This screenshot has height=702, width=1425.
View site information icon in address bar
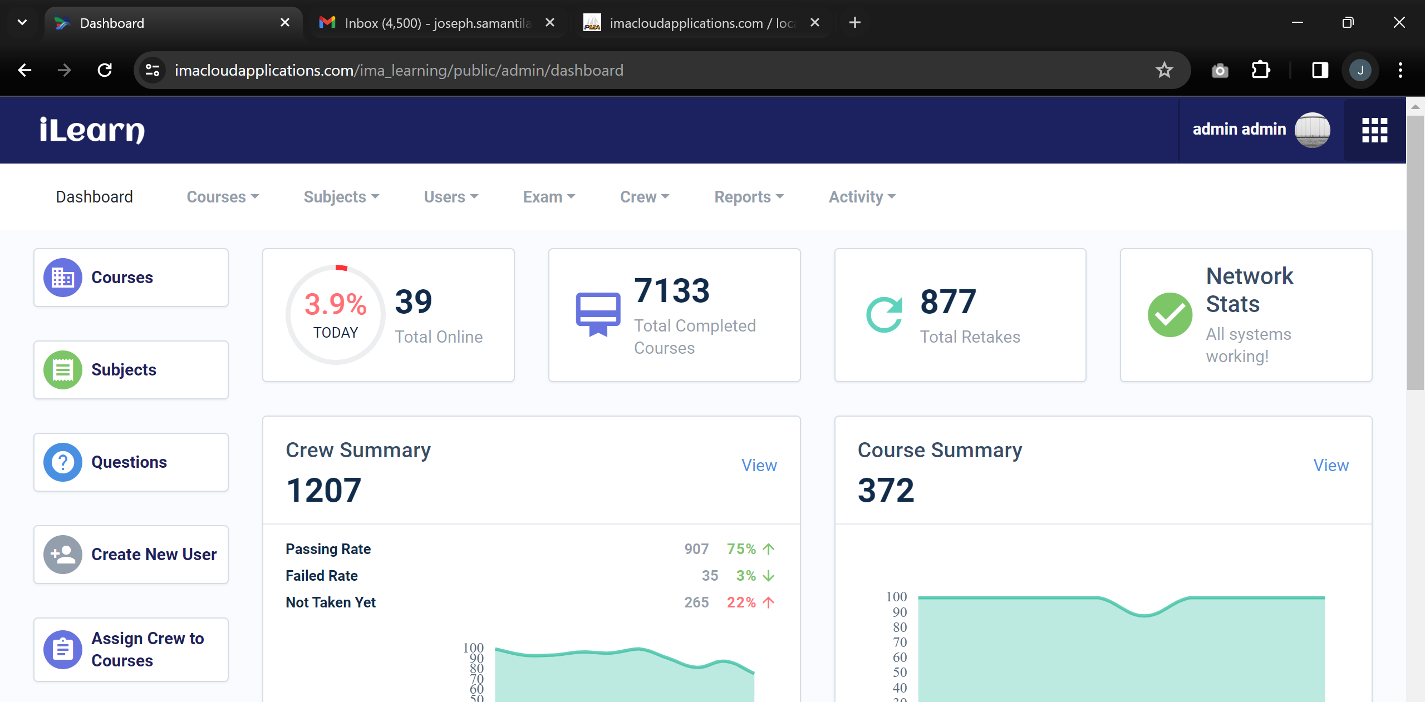pos(152,70)
